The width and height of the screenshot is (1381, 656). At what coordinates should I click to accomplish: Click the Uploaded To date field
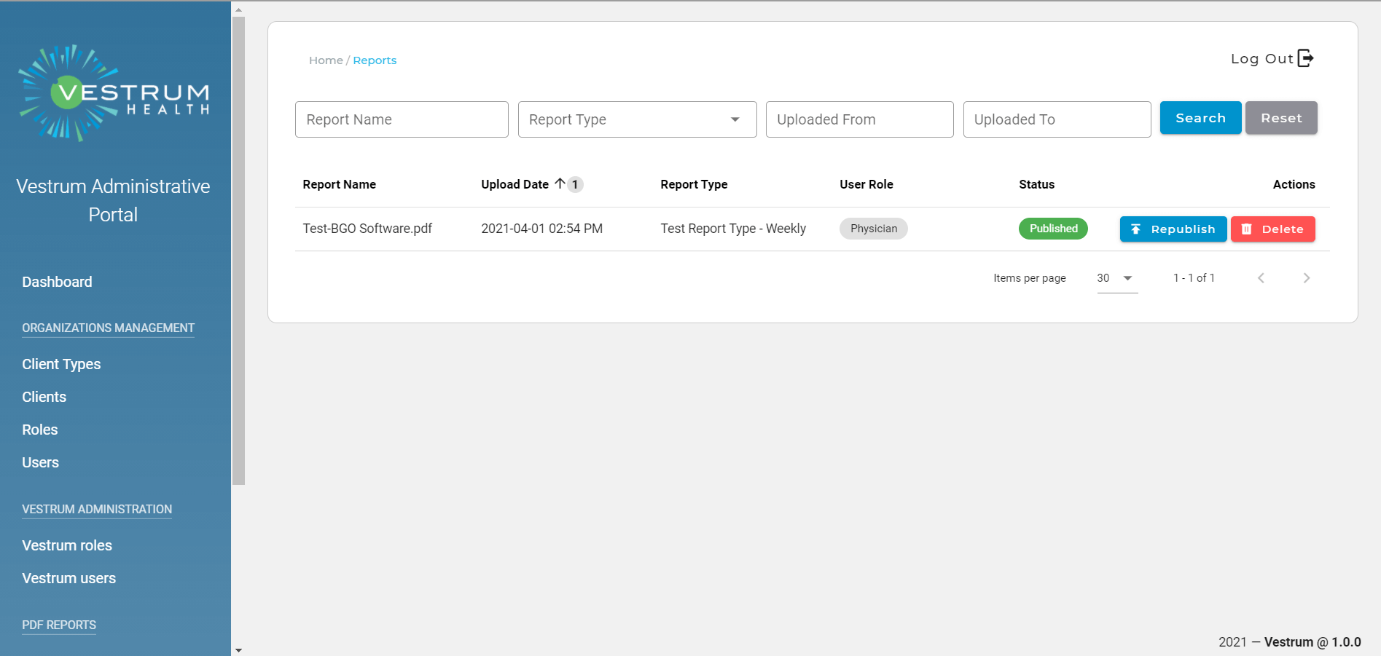pos(1057,119)
